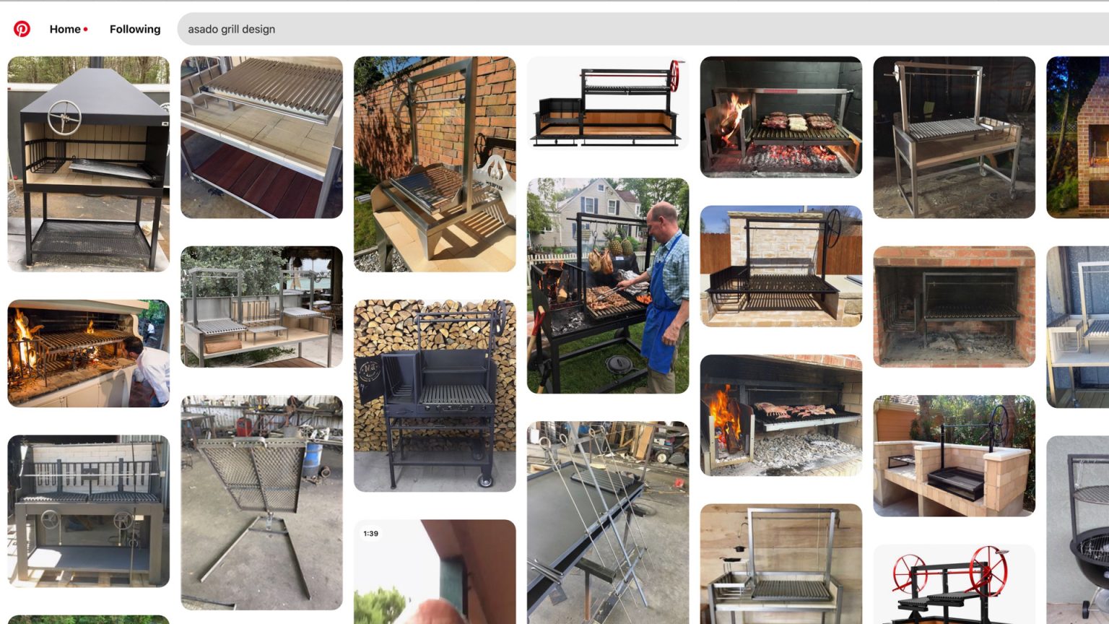Open the man tending fire at counter pin

click(88, 353)
